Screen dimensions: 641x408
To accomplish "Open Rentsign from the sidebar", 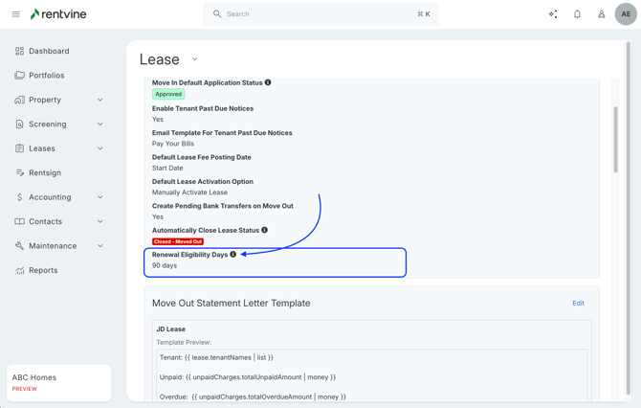I will coord(45,173).
